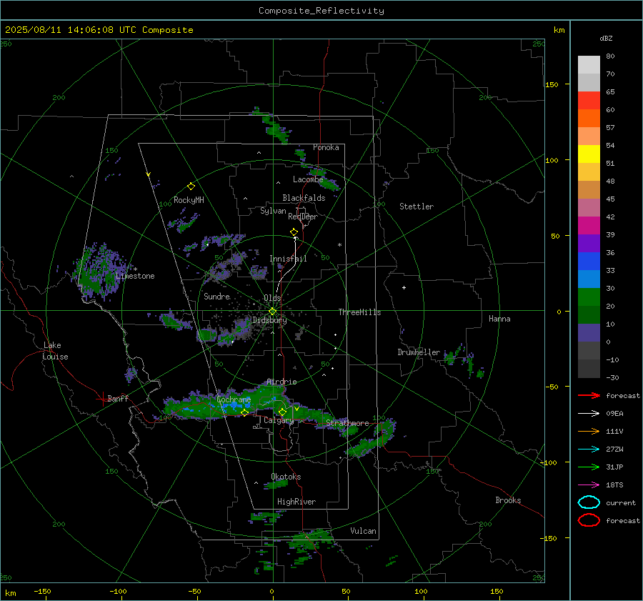This screenshot has width=643, height=601.
Task: Click the Sylvan label
Action: (x=273, y=211)
